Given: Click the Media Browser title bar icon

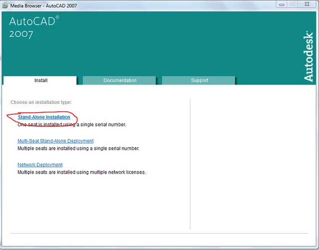Looking at the screenshot, I should point(5,5).
